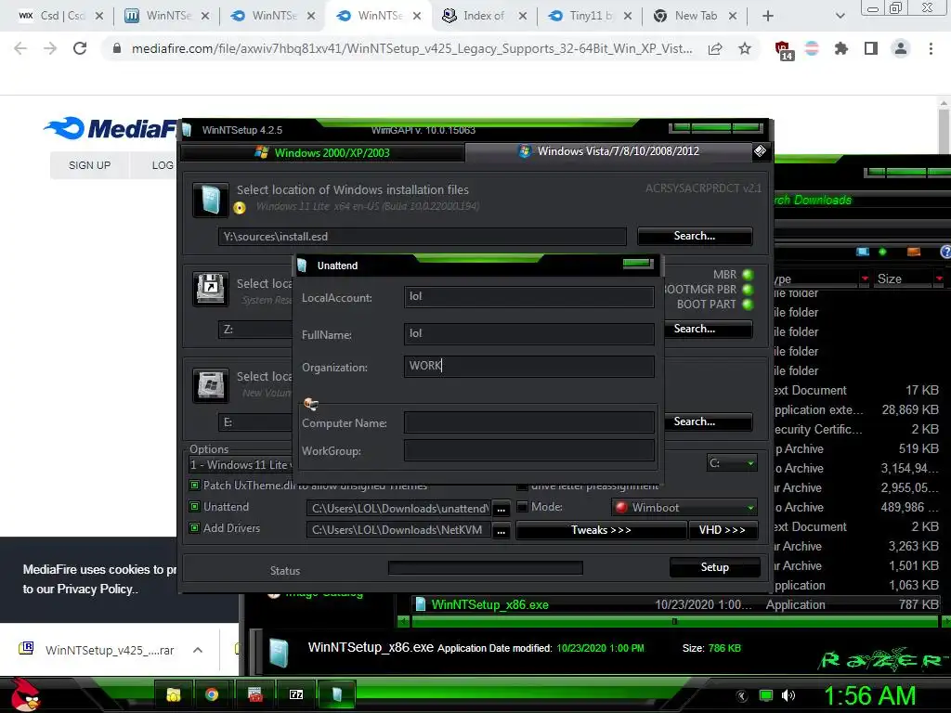Click the Status progress bar

point(485,567)
